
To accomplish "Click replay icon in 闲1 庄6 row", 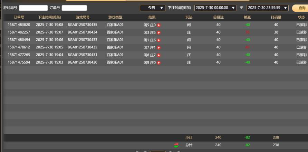I will [x=159, y=40].
